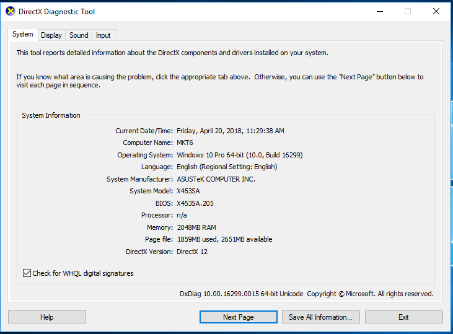Image resolution: width=453 pixels, height=334 pixels.
Task: Go to the Input tab
Action: tap(103, 35)
